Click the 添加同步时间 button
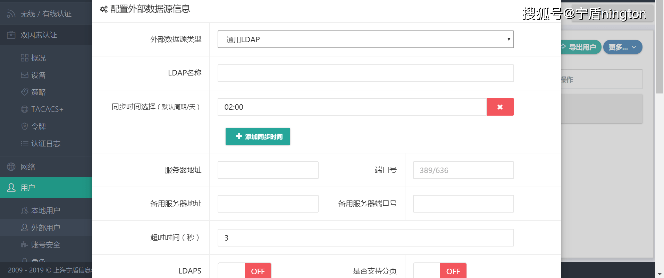The image size is (664, 278). (x=258, y=136)
